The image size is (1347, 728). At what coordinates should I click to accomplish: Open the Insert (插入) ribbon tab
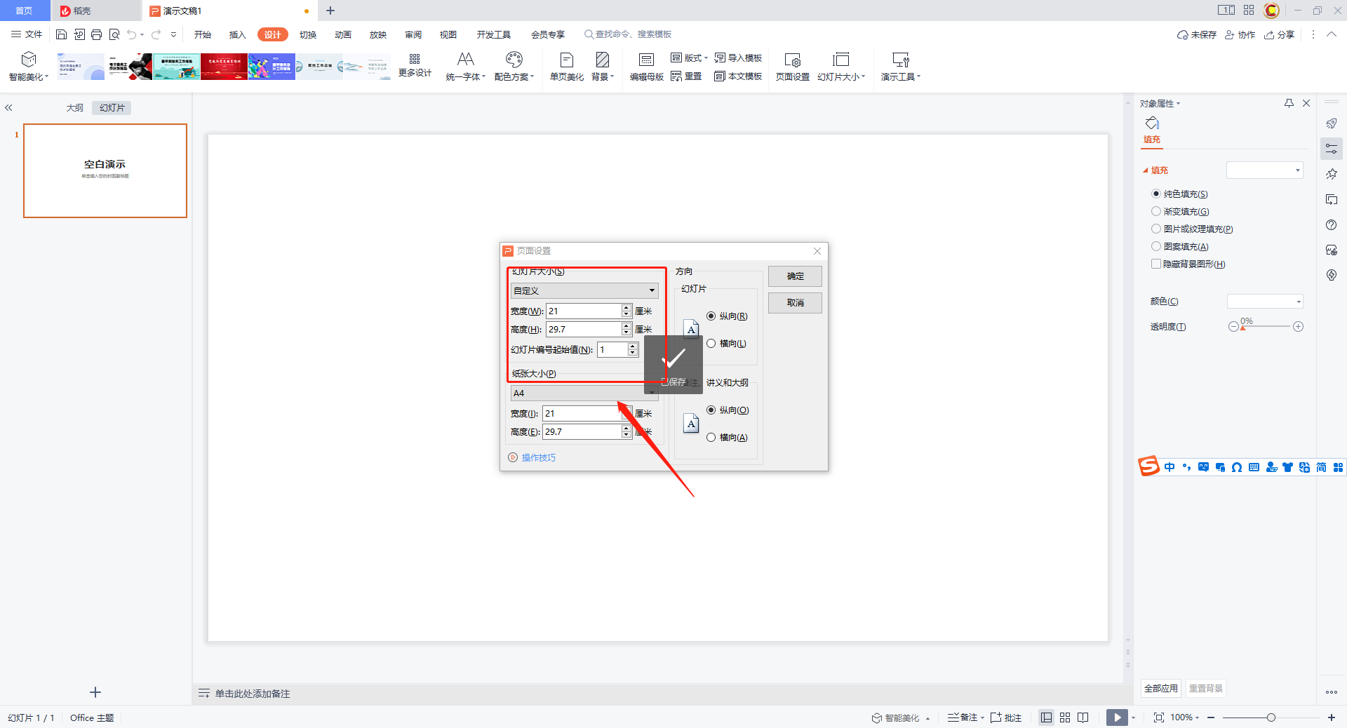point(238,34)
